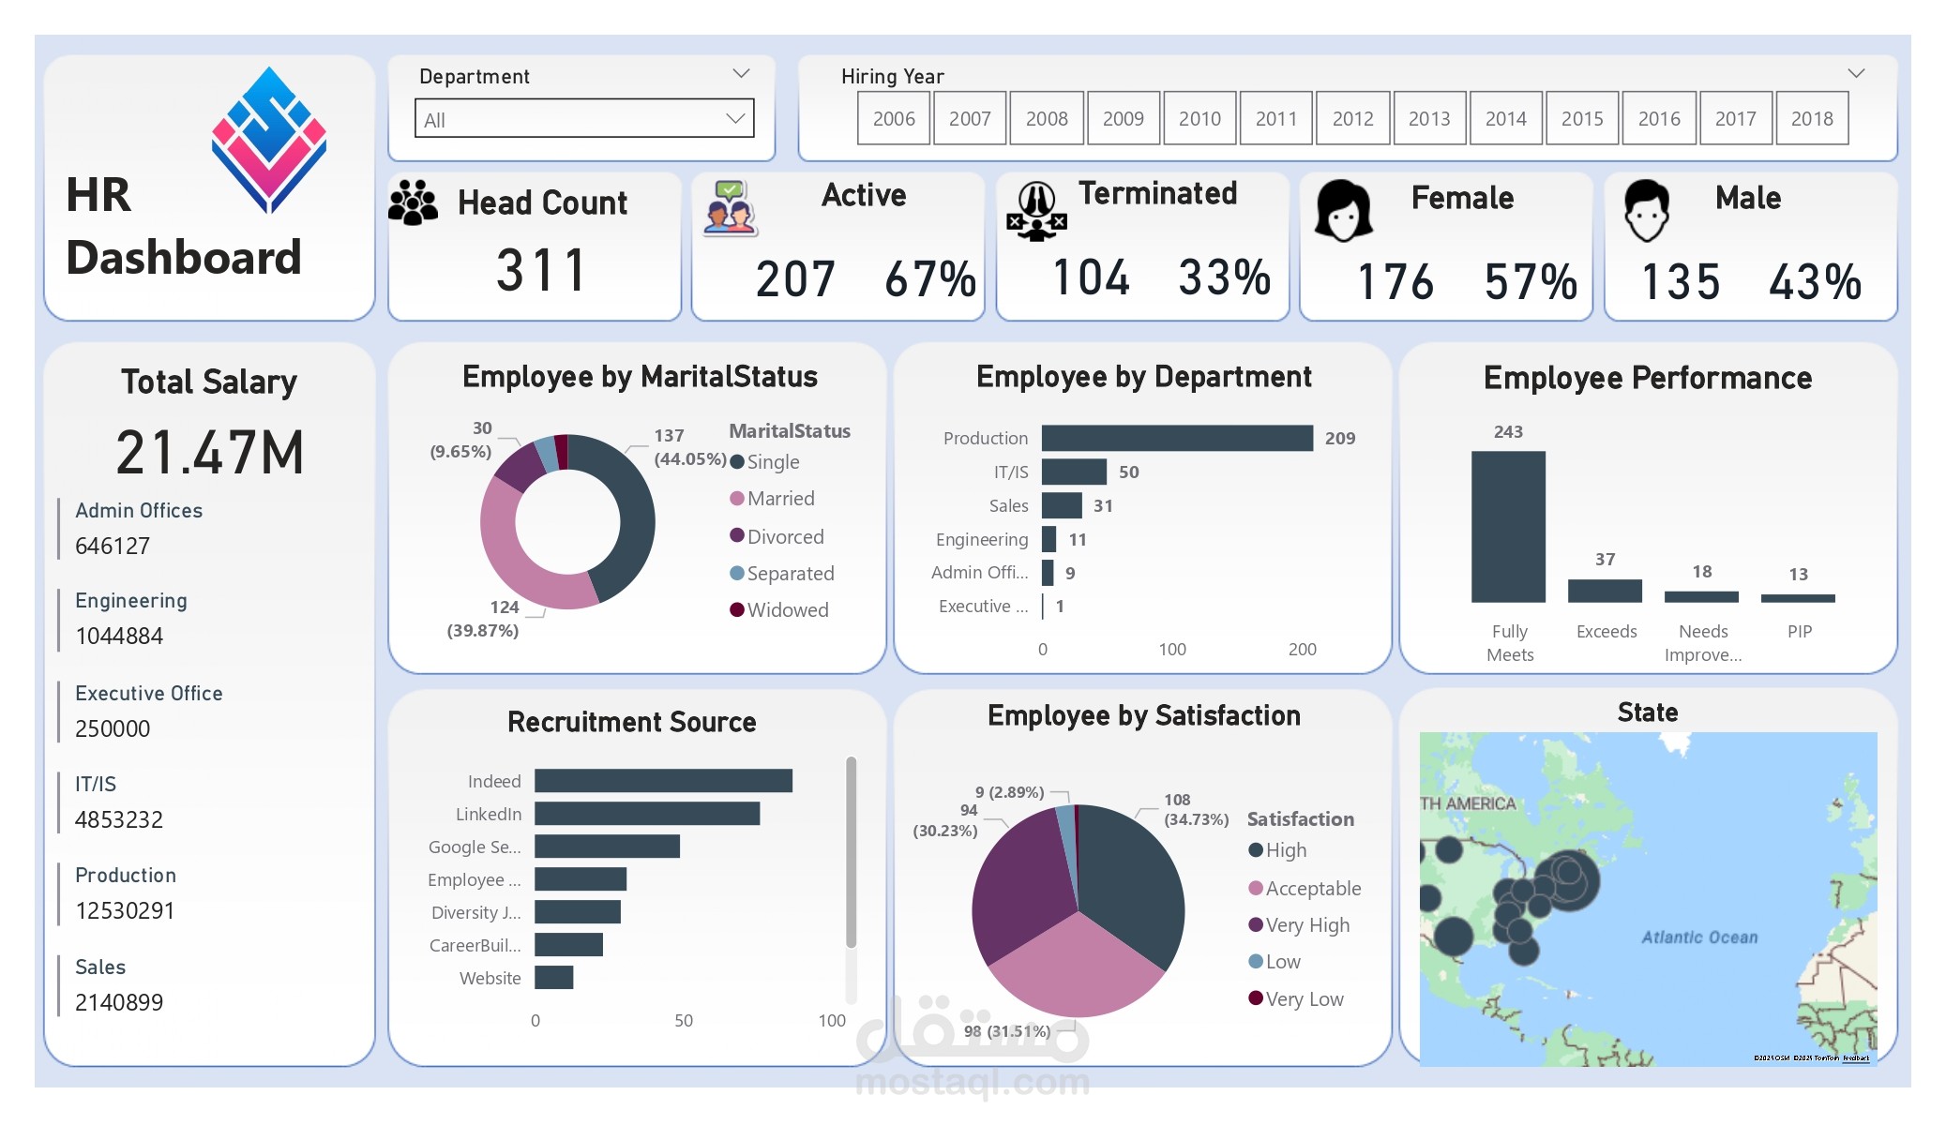Click the Active employees checkmark icon
This screenshot has width=1946, height=1125.
[x=731, y=210]
